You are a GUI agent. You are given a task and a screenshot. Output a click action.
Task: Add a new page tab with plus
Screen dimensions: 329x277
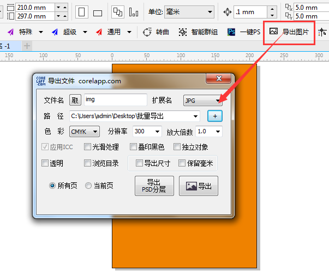click(27, 46)
